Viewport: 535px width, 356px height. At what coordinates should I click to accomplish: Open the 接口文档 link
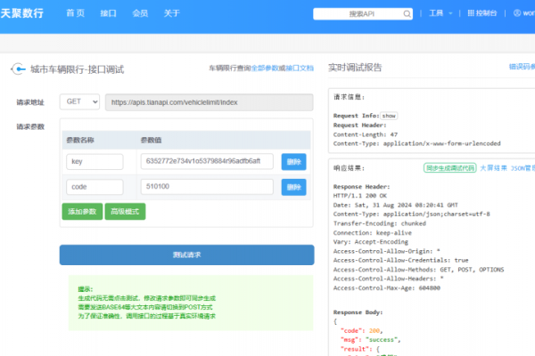click(x=300, y=69)
